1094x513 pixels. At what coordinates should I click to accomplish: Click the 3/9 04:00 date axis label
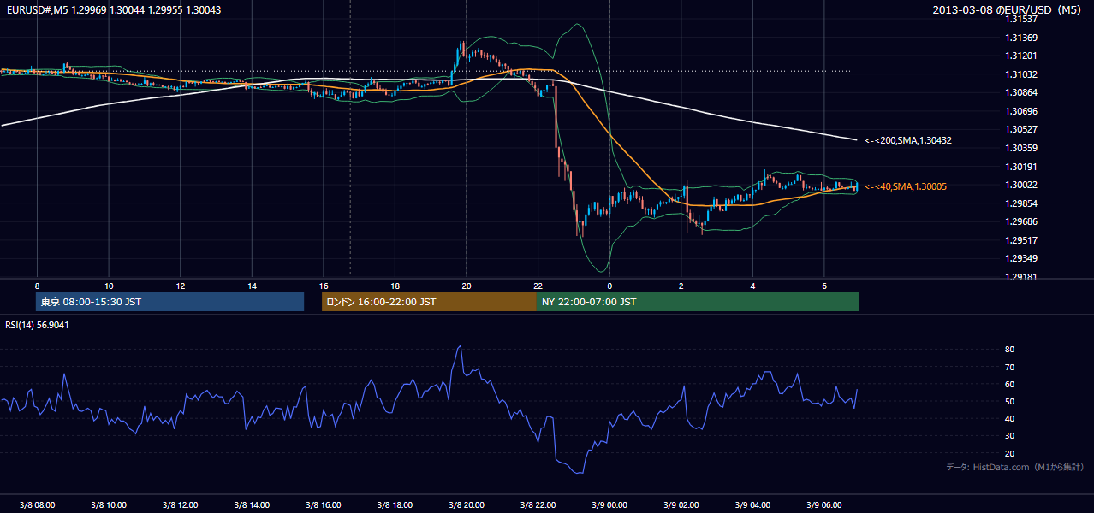point(752,505)
